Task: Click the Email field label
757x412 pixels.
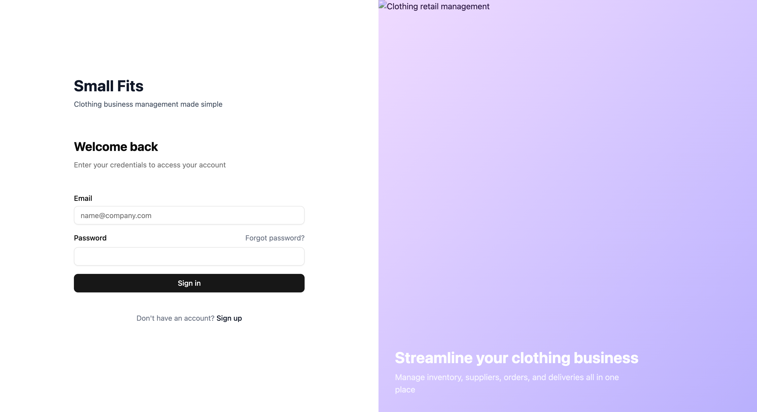Action: pos(83,198)
